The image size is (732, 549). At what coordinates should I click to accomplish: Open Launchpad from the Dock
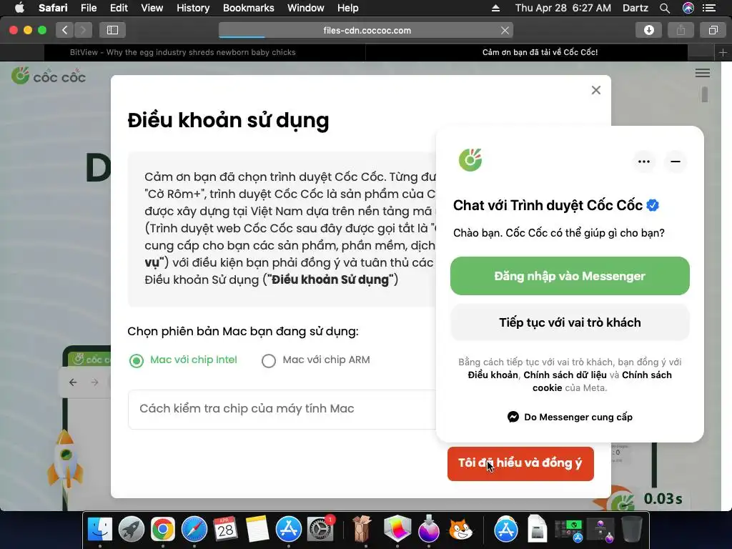(x=132, y=529)
